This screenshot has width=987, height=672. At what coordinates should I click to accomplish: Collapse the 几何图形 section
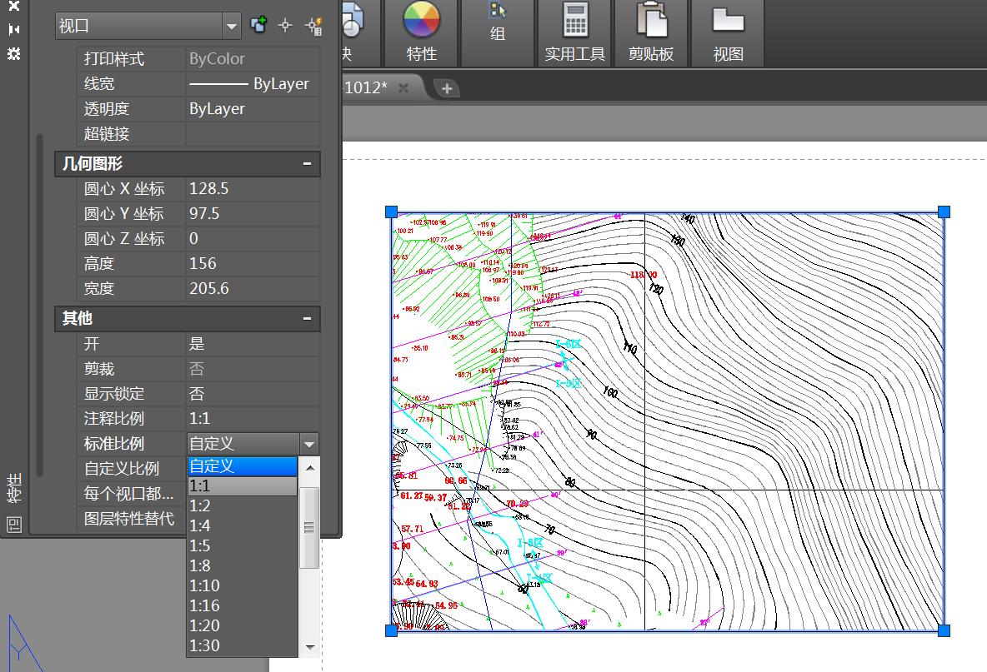(x=307, y=164)
